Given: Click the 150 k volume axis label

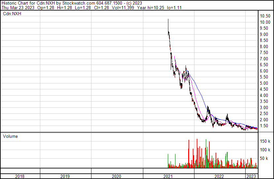Looking at the screenshot, I should point(265,141).
